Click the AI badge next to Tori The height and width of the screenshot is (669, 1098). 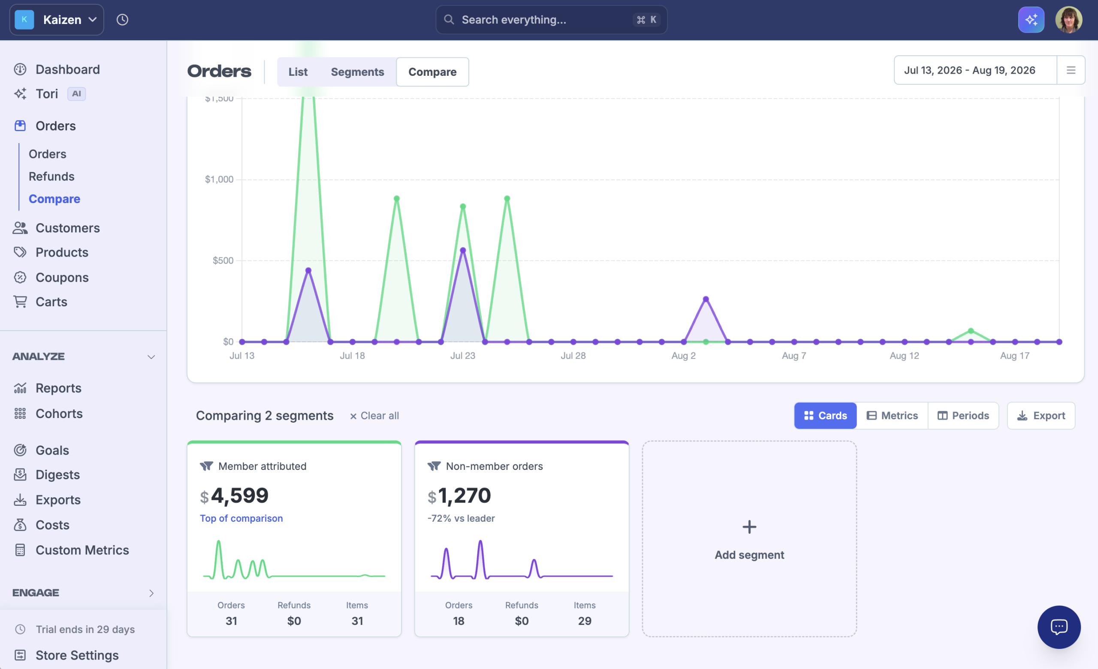click(x=77, y=94)
